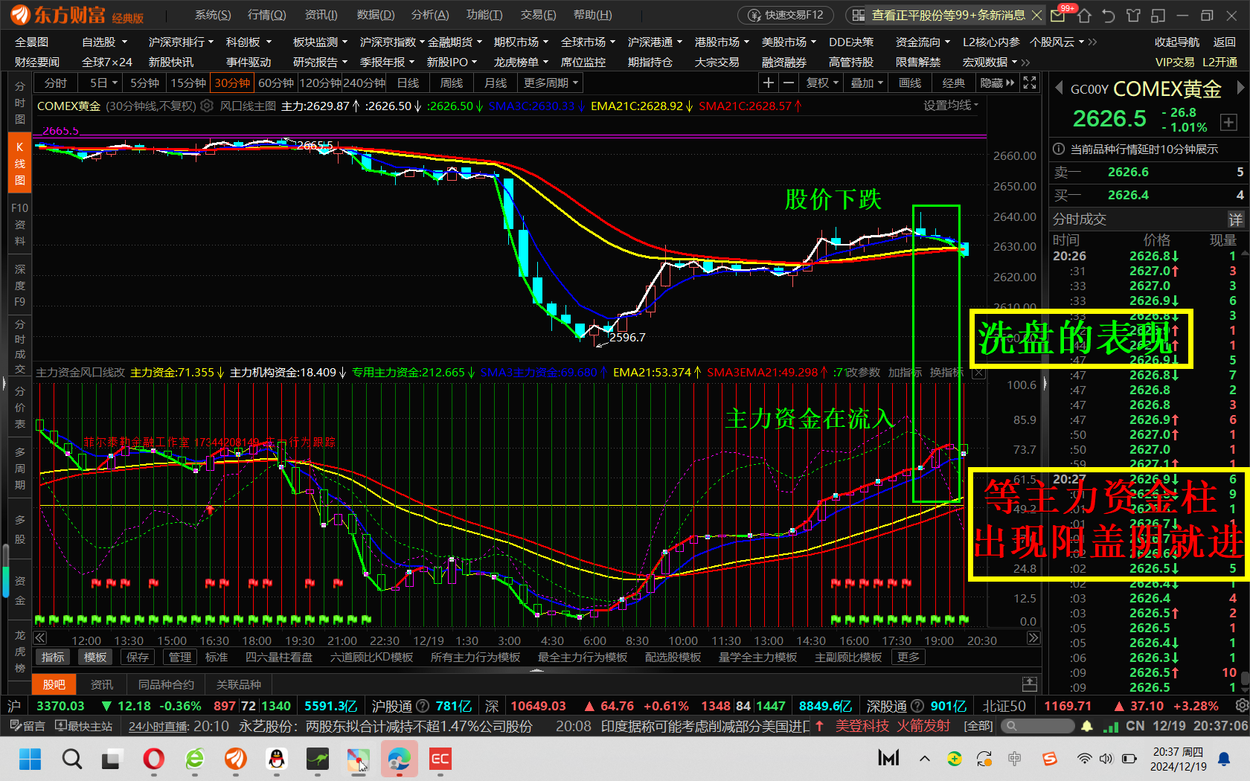Zoom out chart with minus icon

[x=788, y=83]
